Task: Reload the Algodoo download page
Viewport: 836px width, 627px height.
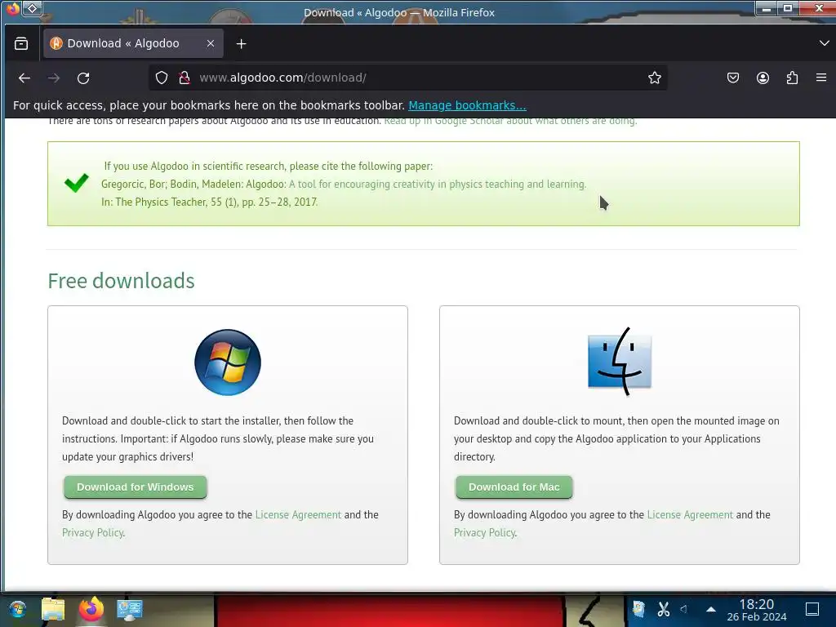Action: point(83,78)
